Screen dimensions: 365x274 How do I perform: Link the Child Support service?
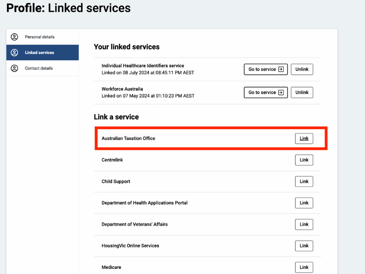[304, 181]
